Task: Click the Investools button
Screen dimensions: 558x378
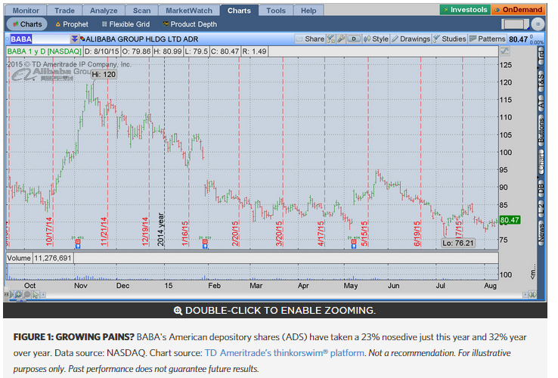Action: coord(465,10)
